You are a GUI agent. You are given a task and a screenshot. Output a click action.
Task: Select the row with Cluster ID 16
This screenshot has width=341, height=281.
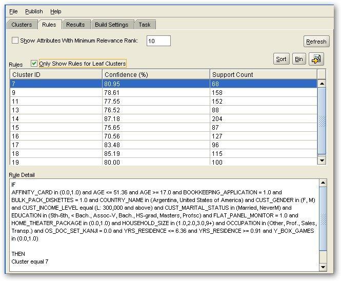[x=164, y=136]
